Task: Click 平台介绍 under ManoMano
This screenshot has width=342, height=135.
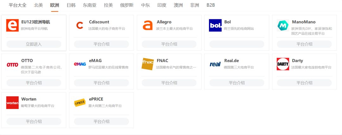Action: tap(304, 44)
